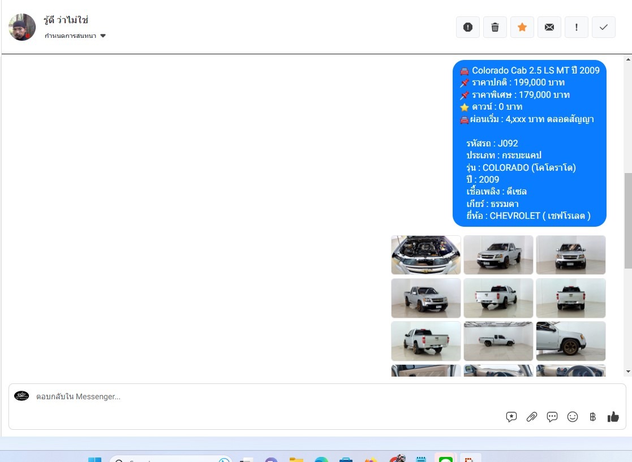The width and height of the screenshot is (632, 462).
Task: Click the exclamation mark priority icon
Action: click(x=577, y=27)
